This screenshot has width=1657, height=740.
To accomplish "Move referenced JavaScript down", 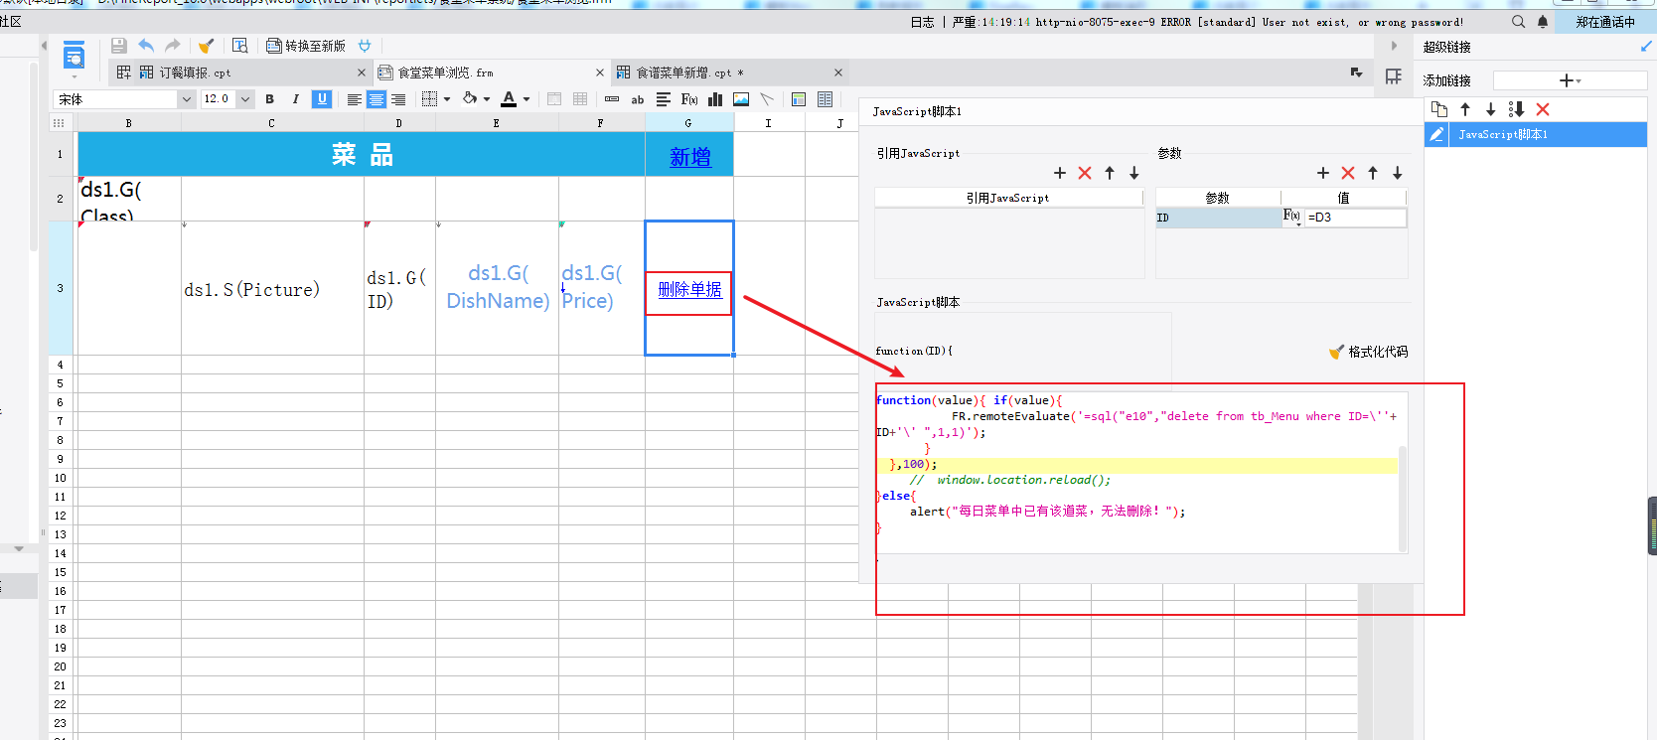I will point(1133,173).
